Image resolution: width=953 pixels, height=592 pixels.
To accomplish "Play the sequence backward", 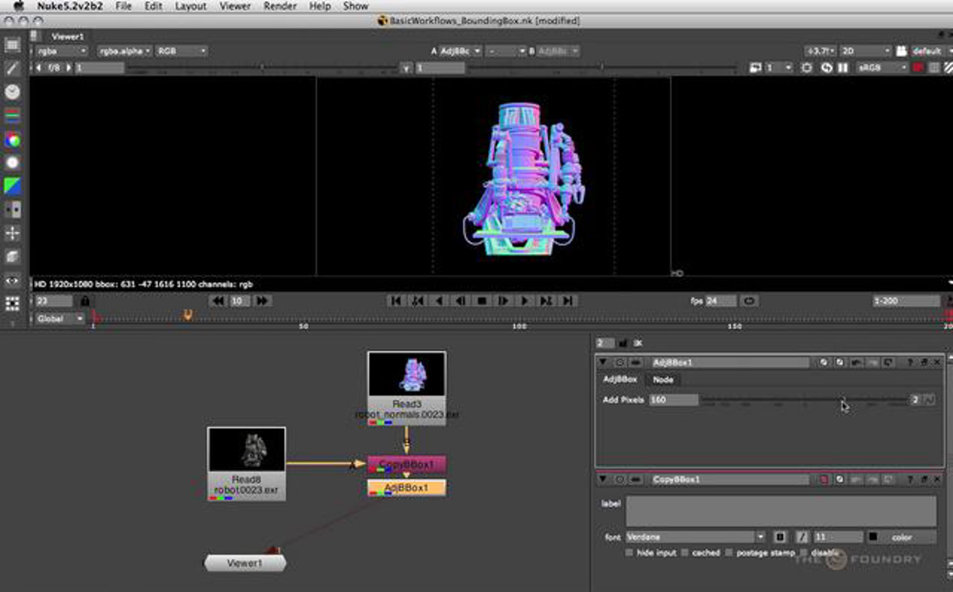I will pos(439,301).
